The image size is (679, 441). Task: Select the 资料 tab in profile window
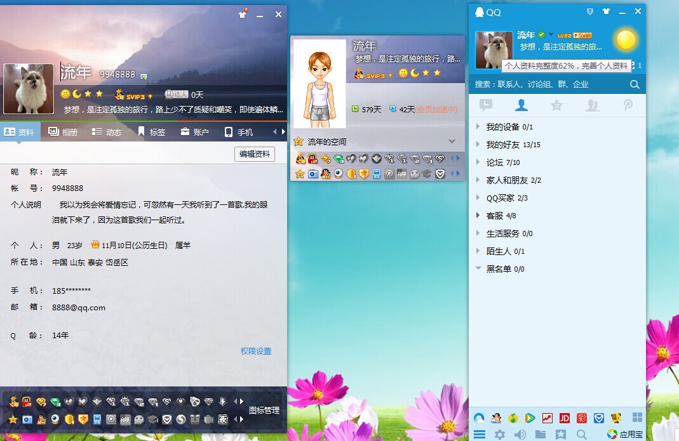click(x=20, y=132)
